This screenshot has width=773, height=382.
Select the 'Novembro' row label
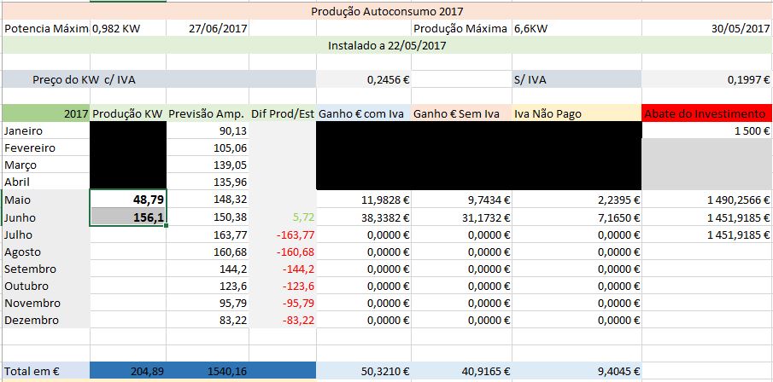[46, 303]
